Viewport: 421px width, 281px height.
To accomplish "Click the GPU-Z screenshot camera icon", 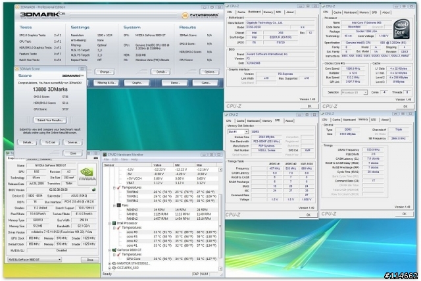I will point(95,159).
